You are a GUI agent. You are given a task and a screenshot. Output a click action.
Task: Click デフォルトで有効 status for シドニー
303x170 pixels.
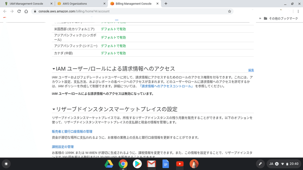click(113, 46)
